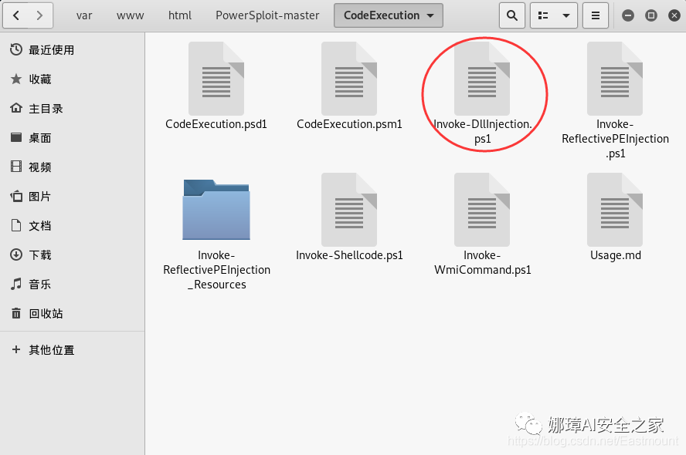Minimize the file manager window

[628, 15]
